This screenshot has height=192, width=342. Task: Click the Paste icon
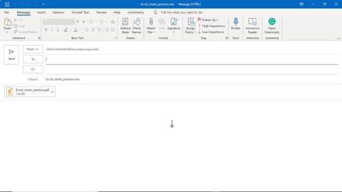(7, 22)
